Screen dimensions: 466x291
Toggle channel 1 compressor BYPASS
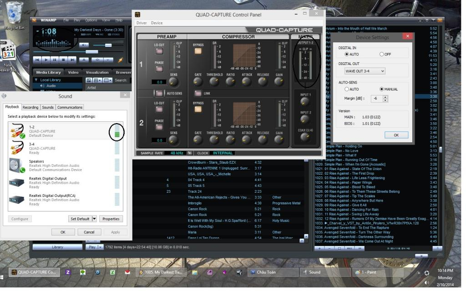198,51
